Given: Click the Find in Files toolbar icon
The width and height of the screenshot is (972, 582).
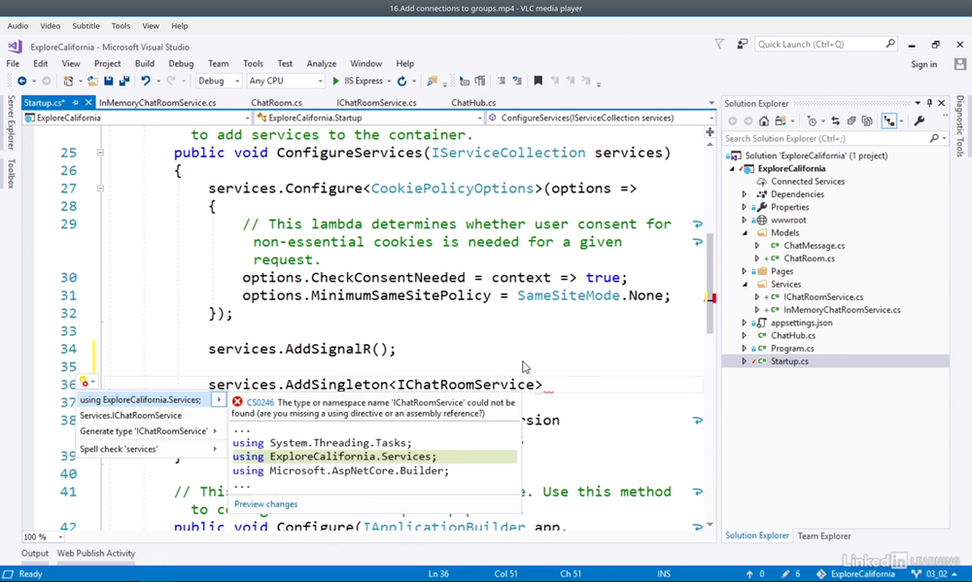Looking at the screenshot, I should coord(433,81).
